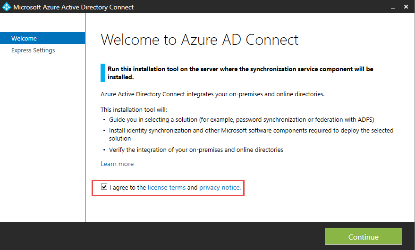Open the Express Settings step
This screenshot has height=250, width=415.
(x=33, y=50)
